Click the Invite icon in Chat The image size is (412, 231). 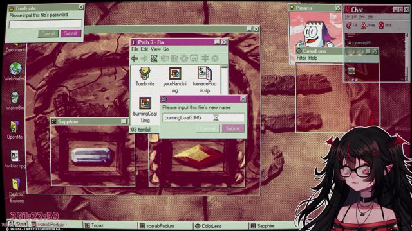pos(368,25)
